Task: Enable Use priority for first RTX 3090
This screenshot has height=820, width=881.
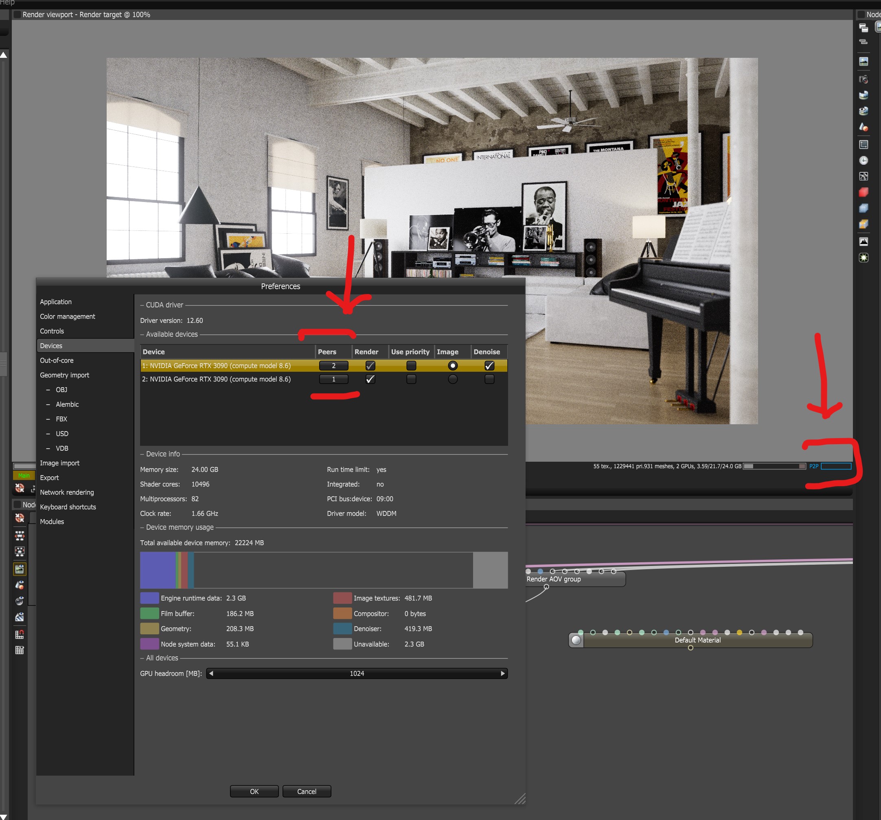Action: click(411, 366)
